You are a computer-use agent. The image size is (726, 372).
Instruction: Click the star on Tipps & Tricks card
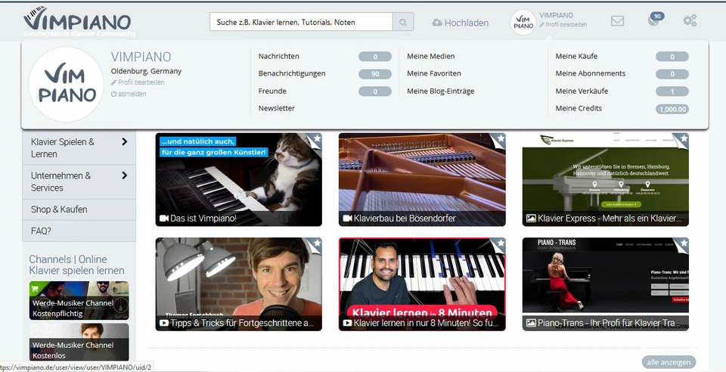(317, 243)
